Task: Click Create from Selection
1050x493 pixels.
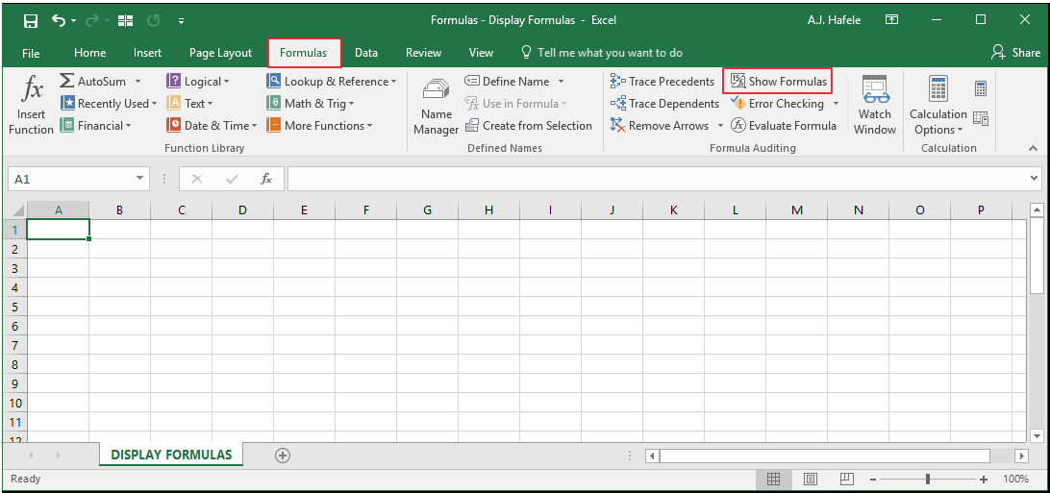Action: point(528,126)
